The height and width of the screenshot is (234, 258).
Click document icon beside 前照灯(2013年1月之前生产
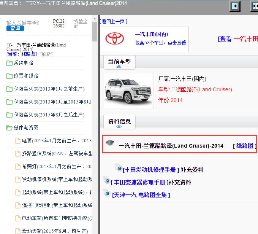coord(18,167)
